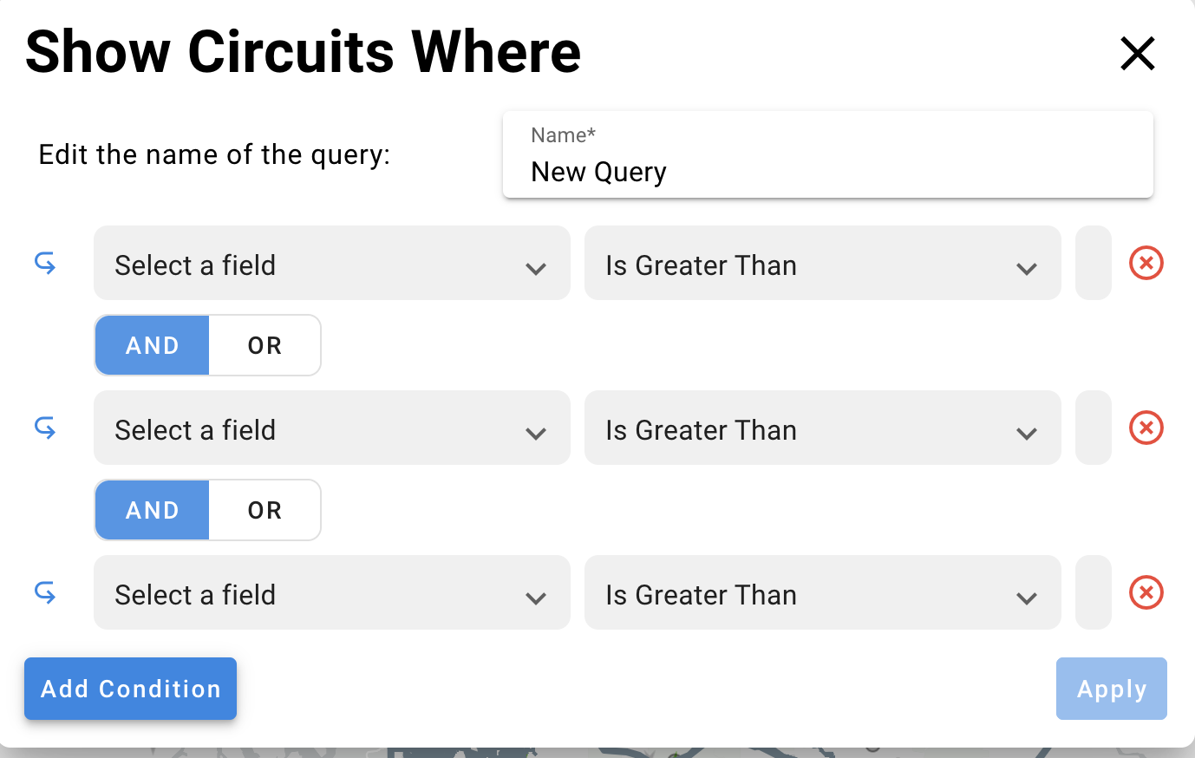Select AND in the first AND/OR toggle

click(153, 345)
